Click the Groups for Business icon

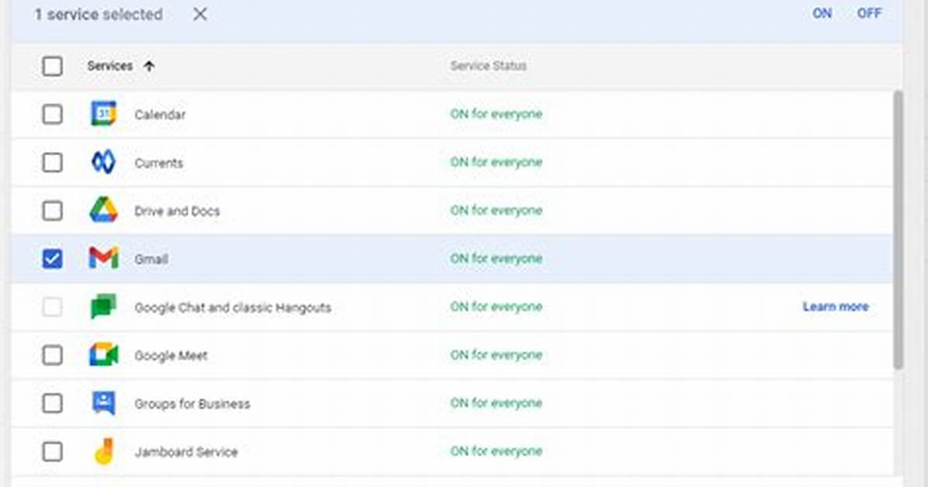(x=103, y=403)
